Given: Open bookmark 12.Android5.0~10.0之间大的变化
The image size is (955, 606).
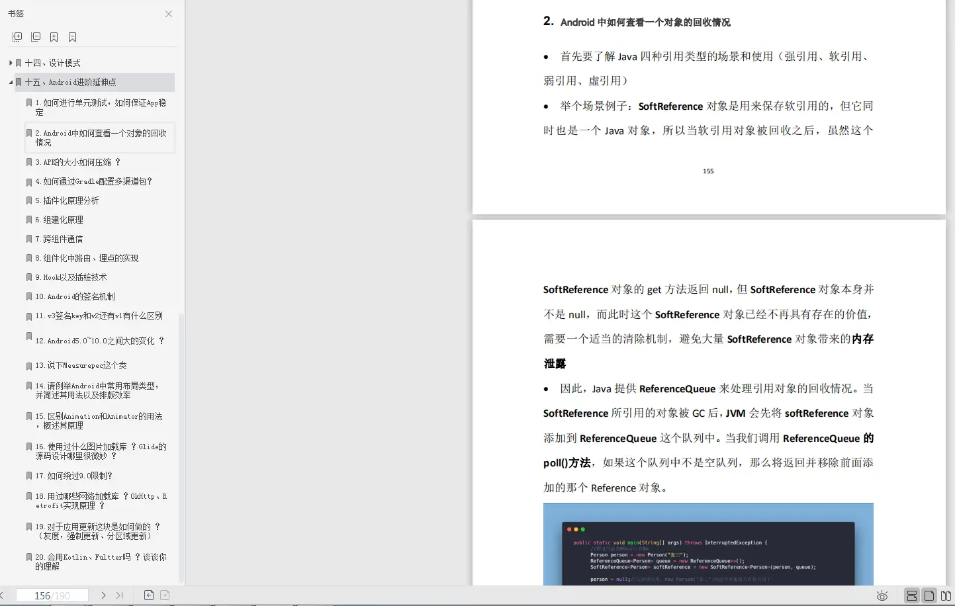Looking at the screenshot, I should (99, 341).
